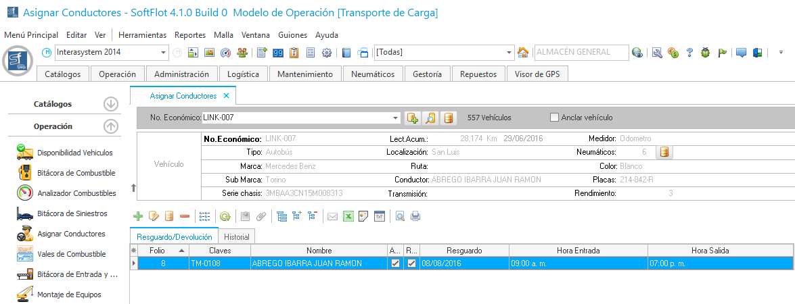The image size is (795, 304).
Task: Click the ALMACÉN GENERAL input field
Action: [579, 53]
